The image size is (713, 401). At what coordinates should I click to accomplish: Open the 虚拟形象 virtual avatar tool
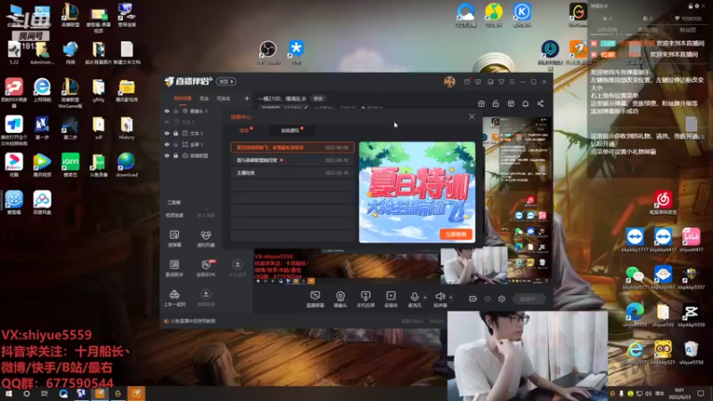click(206, 238)
